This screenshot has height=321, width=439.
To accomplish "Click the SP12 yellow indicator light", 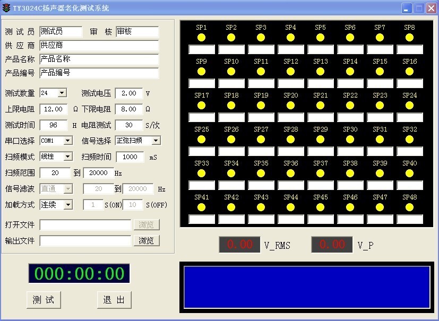I will coord(290,72).
